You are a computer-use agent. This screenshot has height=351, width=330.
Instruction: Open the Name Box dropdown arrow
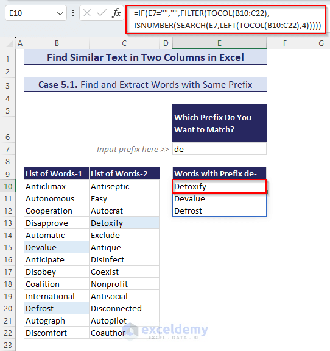(60, 13)
